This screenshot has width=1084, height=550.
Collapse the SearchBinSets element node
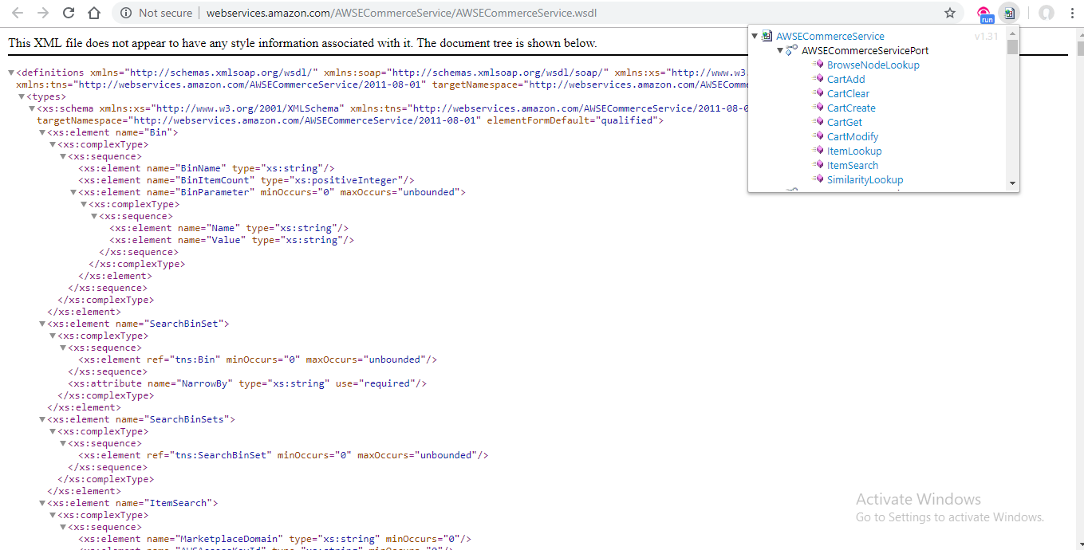coord(43,419)
